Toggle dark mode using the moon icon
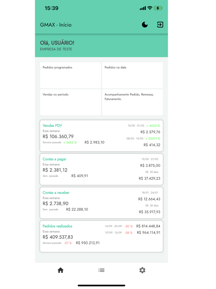 click(x=145, y=25)
